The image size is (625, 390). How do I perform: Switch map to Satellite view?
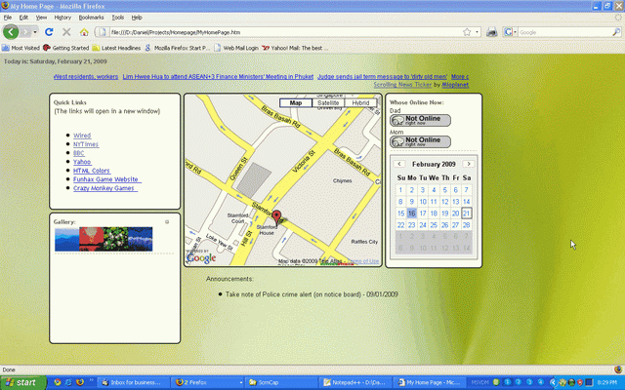(328, 102)
